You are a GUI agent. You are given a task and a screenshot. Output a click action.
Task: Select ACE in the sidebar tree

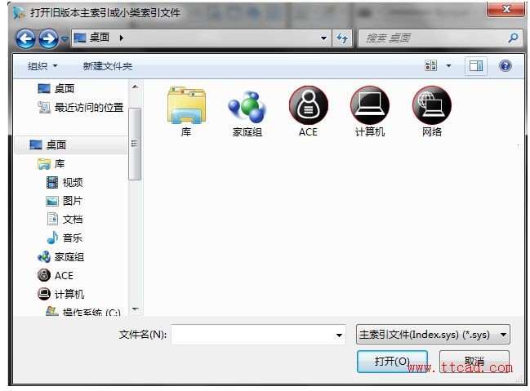(55, 275)
